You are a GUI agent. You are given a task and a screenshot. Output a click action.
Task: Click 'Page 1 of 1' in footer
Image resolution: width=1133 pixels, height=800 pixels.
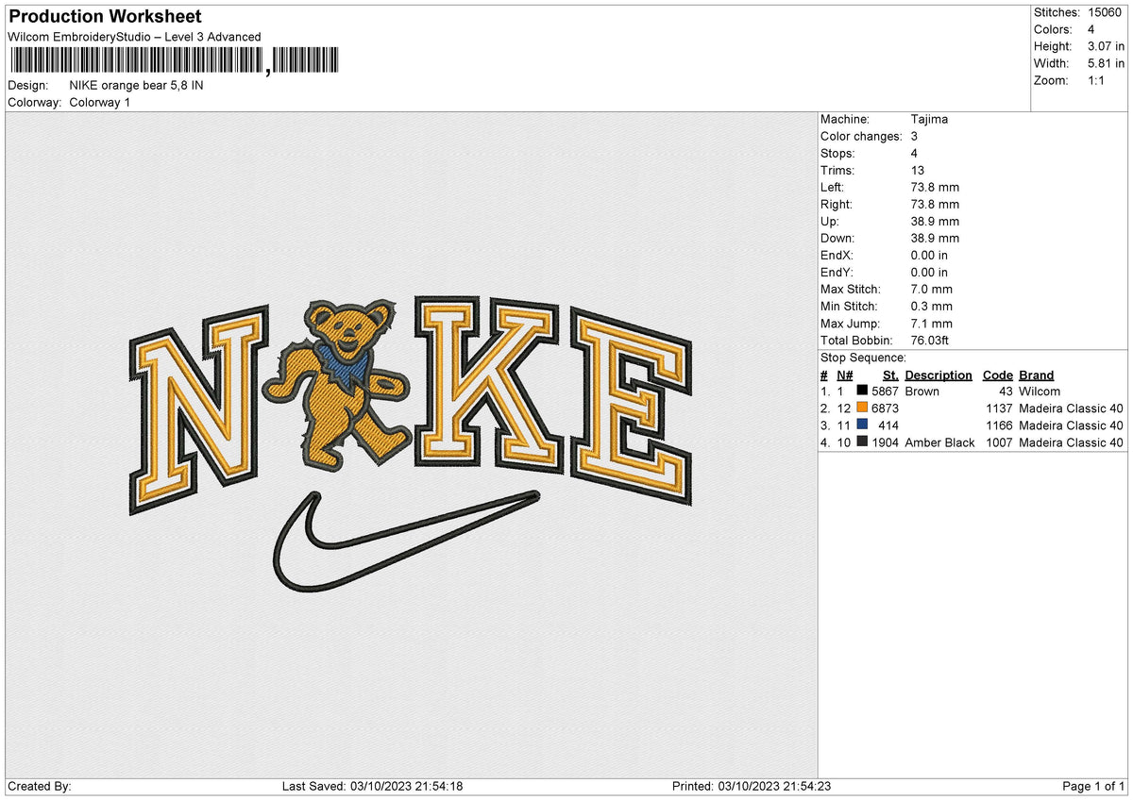1093,787
